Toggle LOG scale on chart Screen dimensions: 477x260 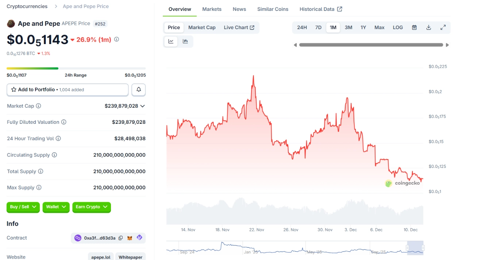[x=398, y=28]
